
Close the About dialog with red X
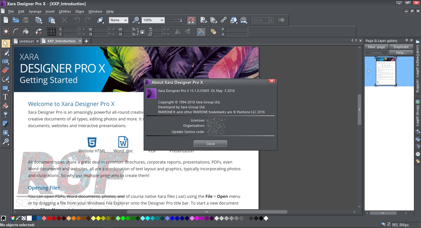point(272,81)
